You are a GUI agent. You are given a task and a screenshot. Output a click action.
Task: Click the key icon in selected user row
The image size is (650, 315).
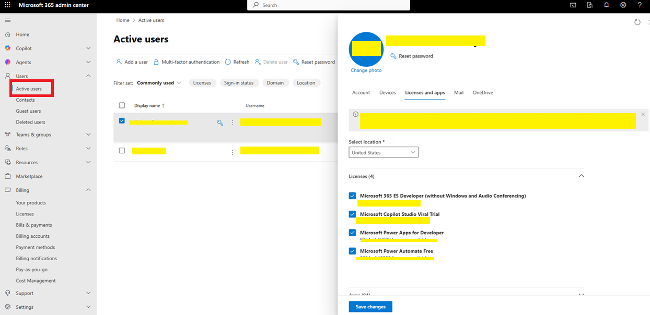click(220, 123)
